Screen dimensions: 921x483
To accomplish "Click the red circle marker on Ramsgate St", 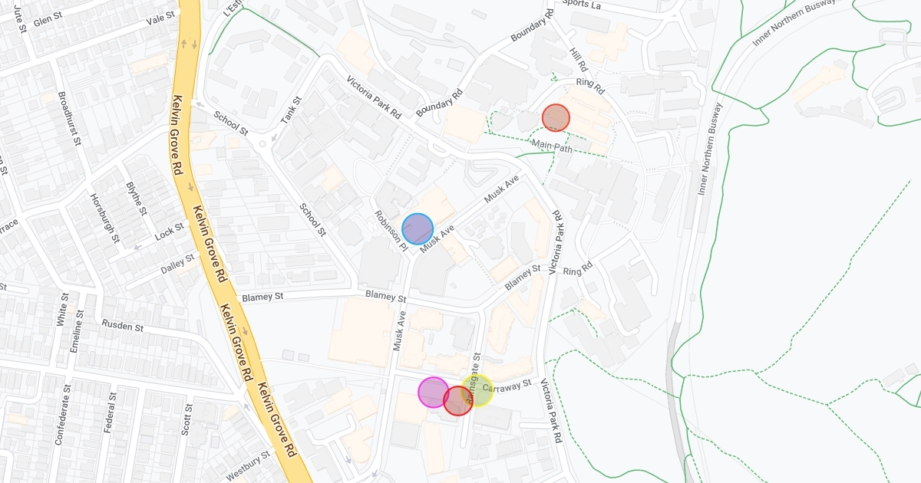I will coord(458,401).
